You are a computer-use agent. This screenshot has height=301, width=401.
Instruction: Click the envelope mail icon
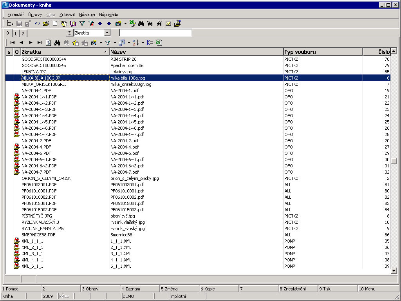click(168, 24)
